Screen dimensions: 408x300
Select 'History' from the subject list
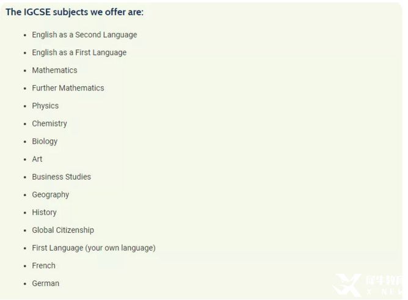(x=44, y=212)
